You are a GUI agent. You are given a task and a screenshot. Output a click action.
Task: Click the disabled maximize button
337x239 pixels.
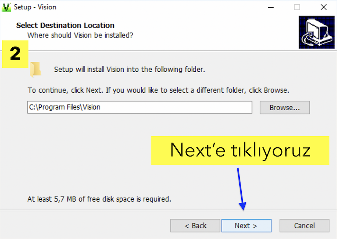(297, 7)
